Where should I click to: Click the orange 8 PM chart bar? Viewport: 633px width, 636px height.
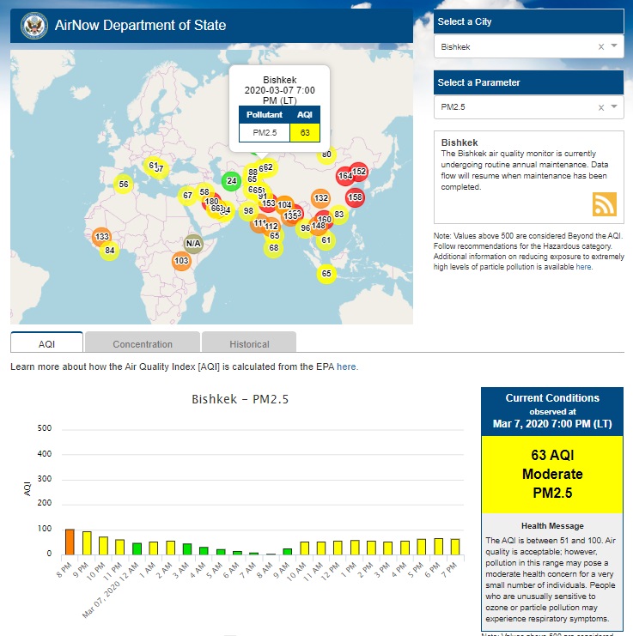tap(70, 542)
